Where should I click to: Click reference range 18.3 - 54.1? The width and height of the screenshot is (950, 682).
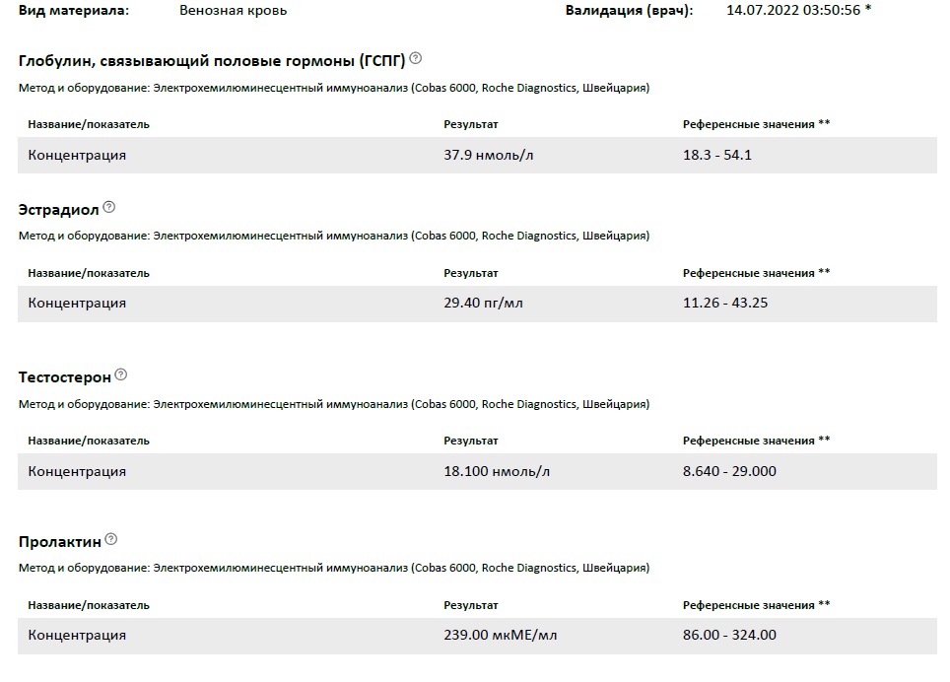pyautogui.click(x=717, y=155)
